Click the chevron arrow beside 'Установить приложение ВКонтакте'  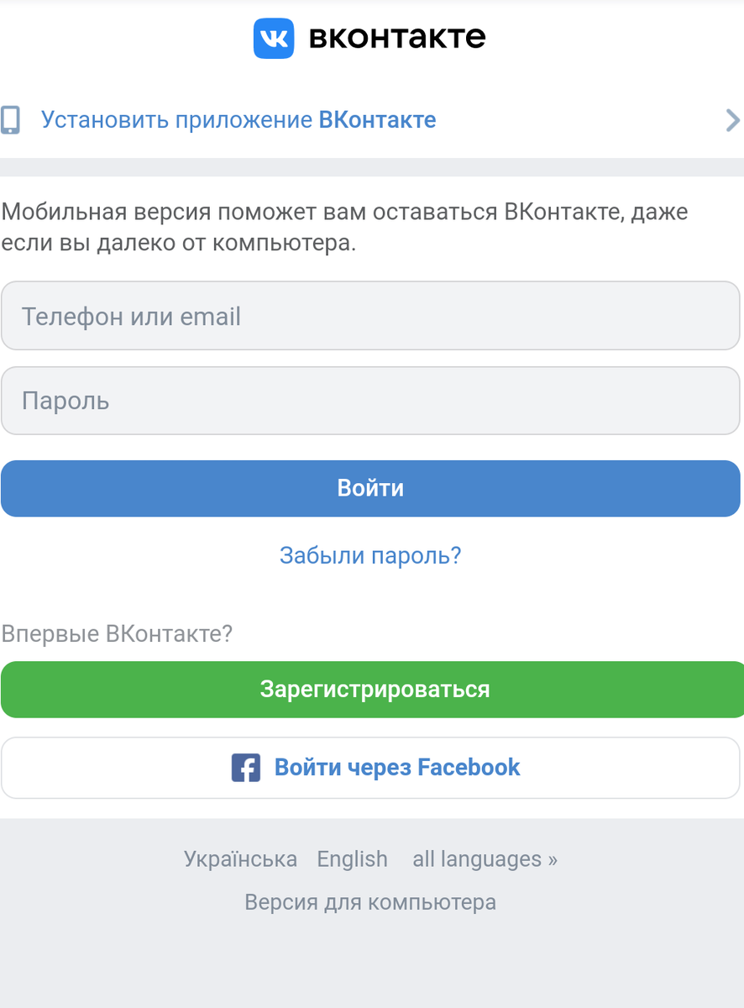click(x=730, y=120)
